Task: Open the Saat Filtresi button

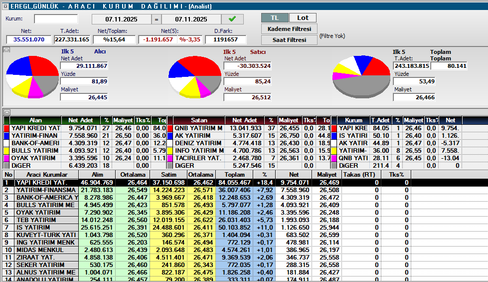Action: [x=289, y=40]
